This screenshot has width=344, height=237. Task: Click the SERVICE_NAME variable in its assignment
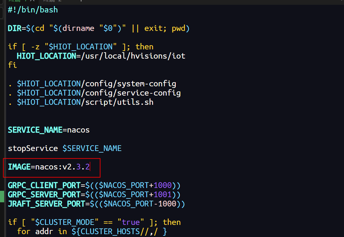click(x=35, y=130)
